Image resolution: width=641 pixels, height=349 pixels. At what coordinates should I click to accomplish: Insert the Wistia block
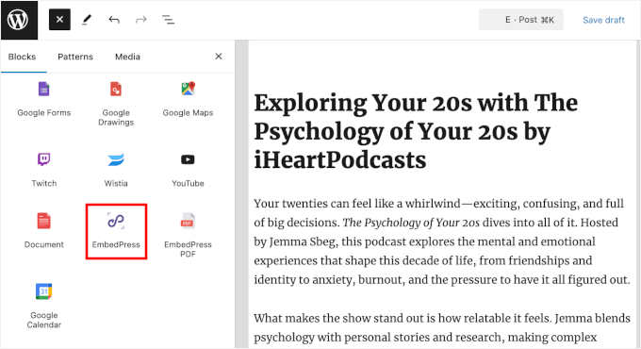pyautogui.click(x=116, y=170)
